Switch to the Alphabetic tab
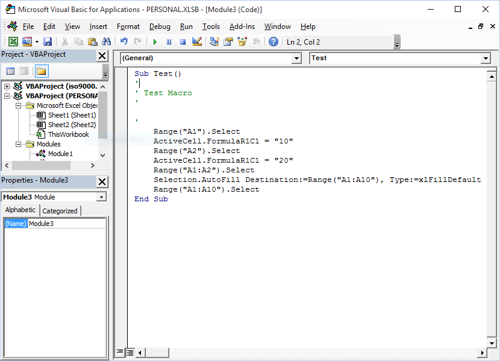 tap(20, 210)
